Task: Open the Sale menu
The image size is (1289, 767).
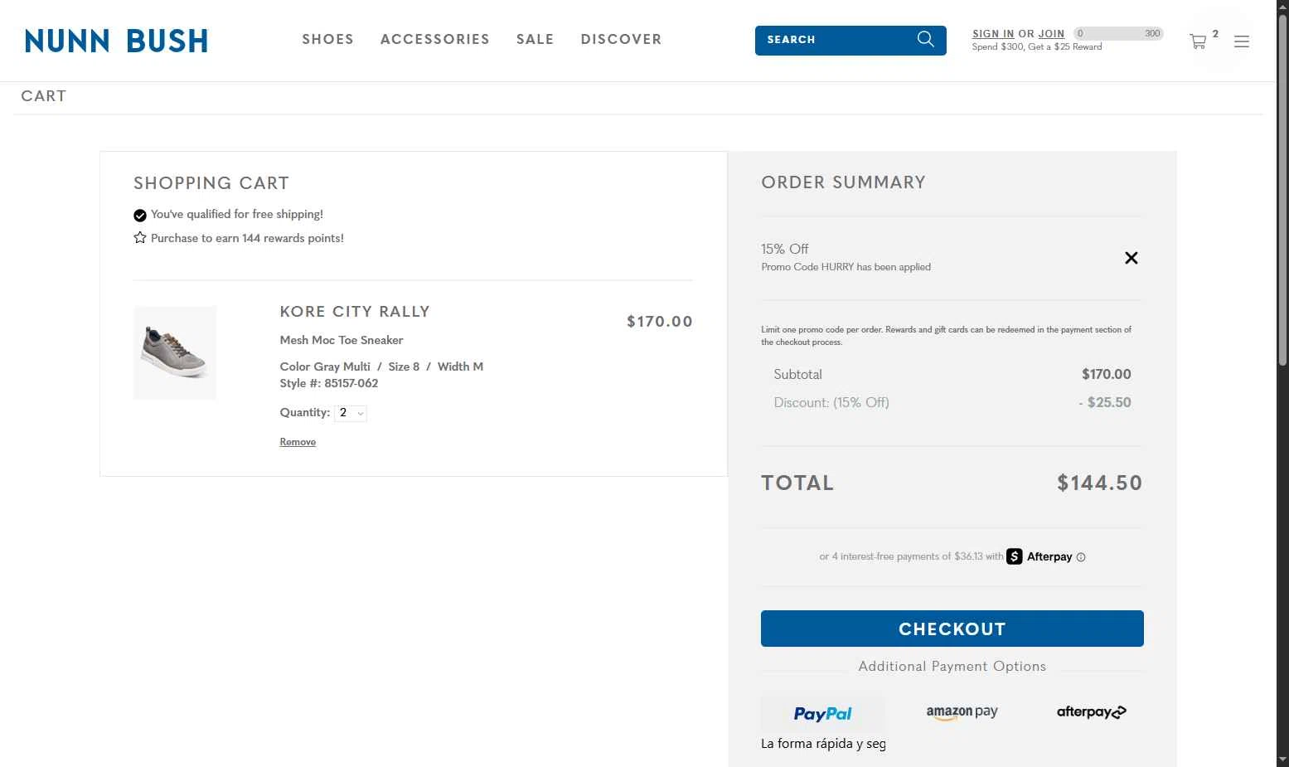Action: (x=535, y=39)
